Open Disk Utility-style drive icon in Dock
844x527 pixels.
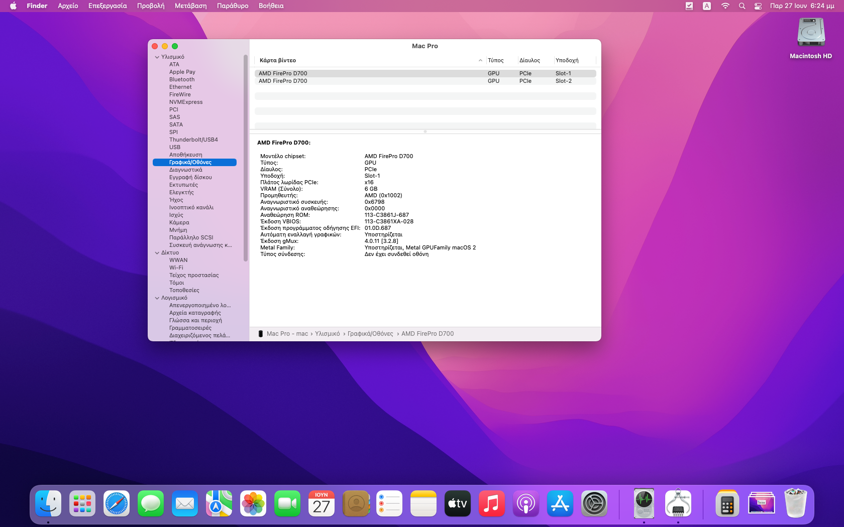644,503
